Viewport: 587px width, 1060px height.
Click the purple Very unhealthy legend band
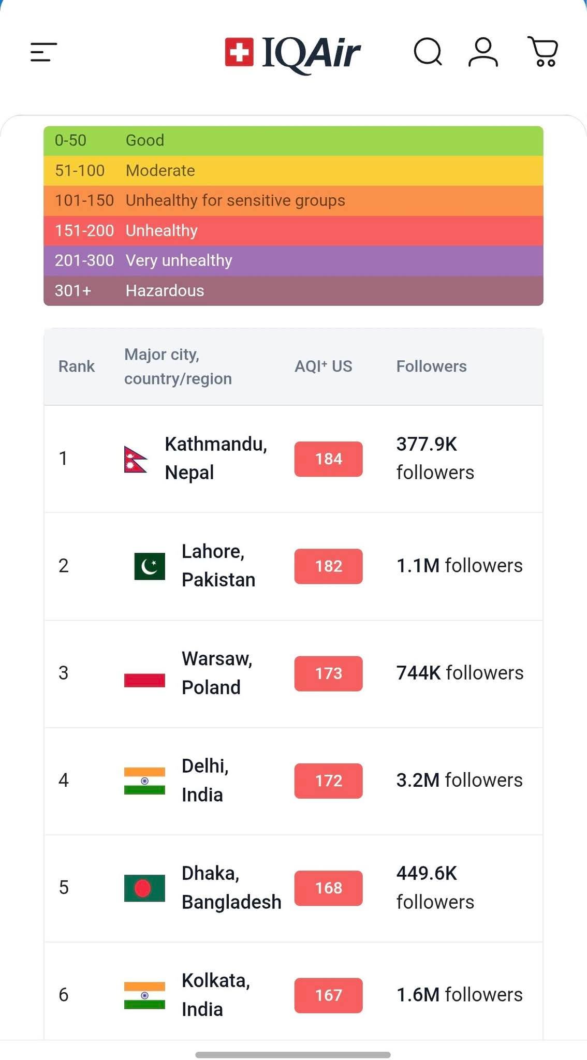pos(293,260)
